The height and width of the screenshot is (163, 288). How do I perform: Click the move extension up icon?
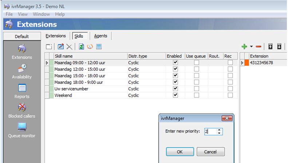271,47
